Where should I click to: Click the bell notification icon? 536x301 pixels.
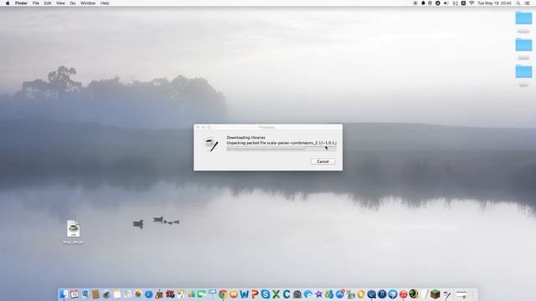pyautogui.click(x=423, y=3)
